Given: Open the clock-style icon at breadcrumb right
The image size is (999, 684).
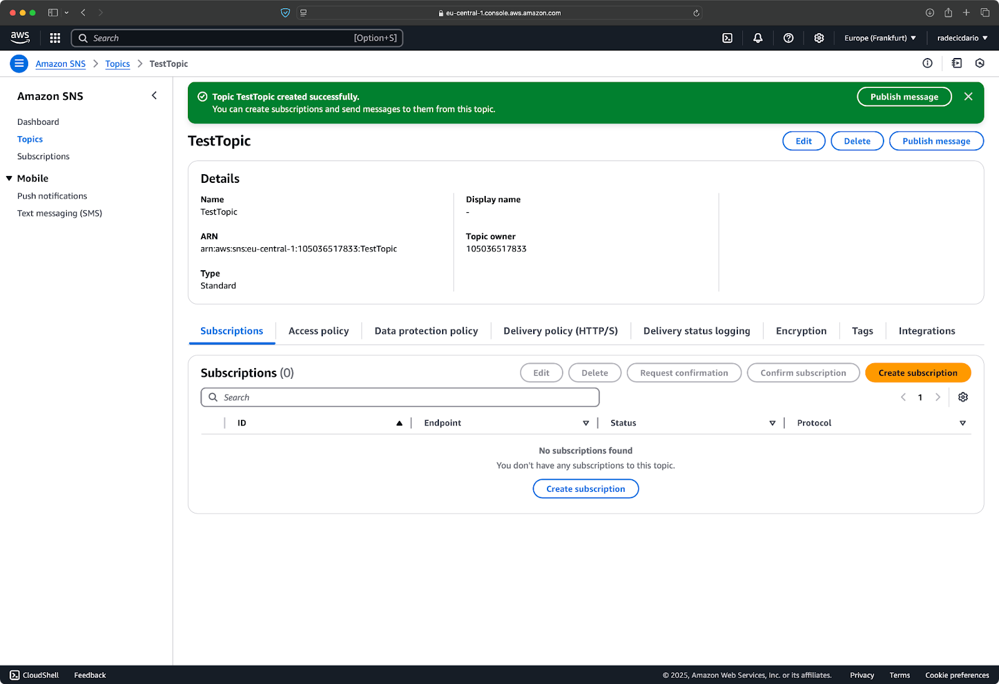Looking at the screenshot, I should pyautogui.click(x=980, y=63).
